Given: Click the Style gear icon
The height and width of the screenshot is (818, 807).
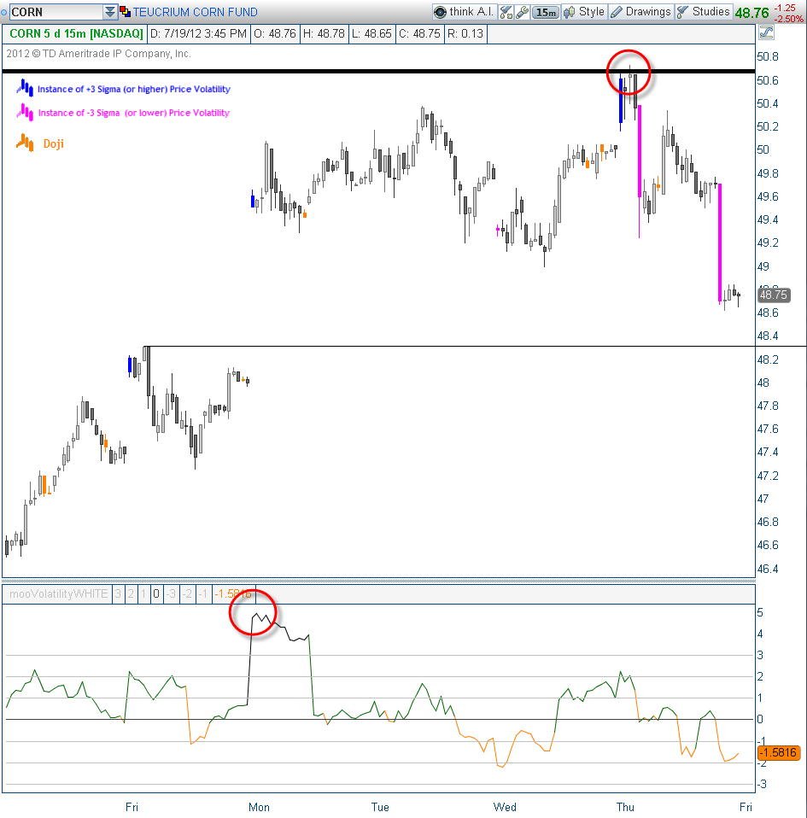Looking at the screenshot, I should point(569,12).
